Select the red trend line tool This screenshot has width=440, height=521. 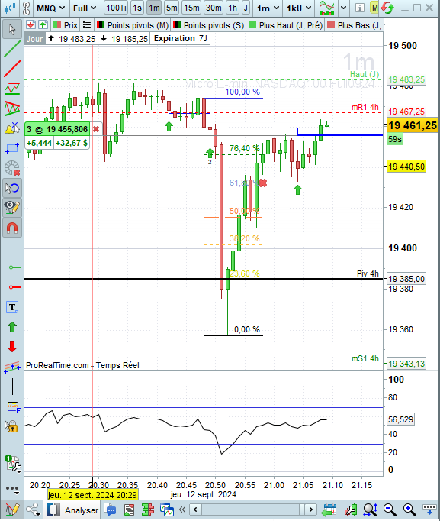click(12, 69)
